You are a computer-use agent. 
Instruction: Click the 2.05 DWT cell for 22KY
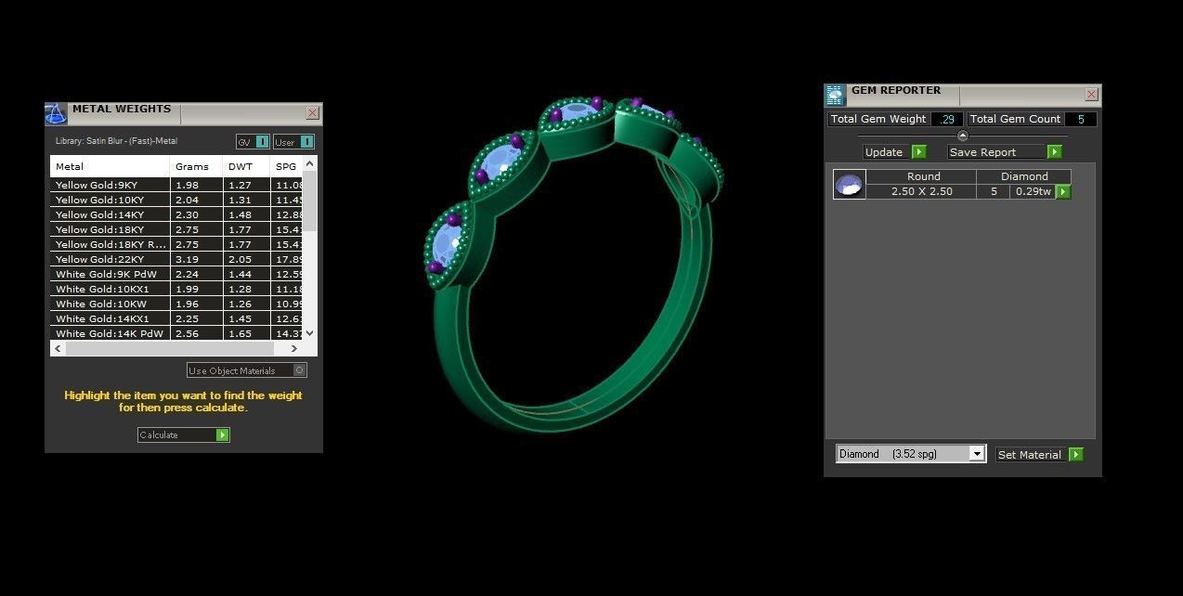247,259
